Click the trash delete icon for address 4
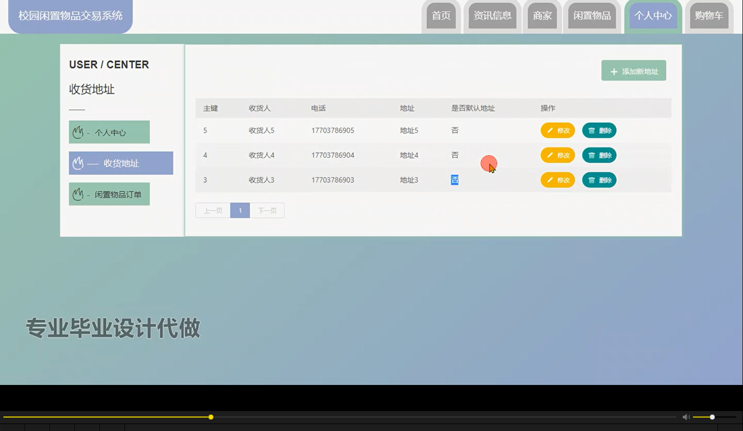Image resolution: width=743 pixels, height=431 pixels. pyautogui.click(x=592, y=155)
